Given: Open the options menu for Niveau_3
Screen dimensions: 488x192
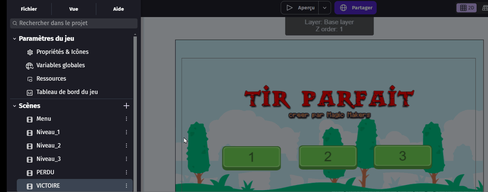Looking at the screenshot, I should [x=126, y=159].
